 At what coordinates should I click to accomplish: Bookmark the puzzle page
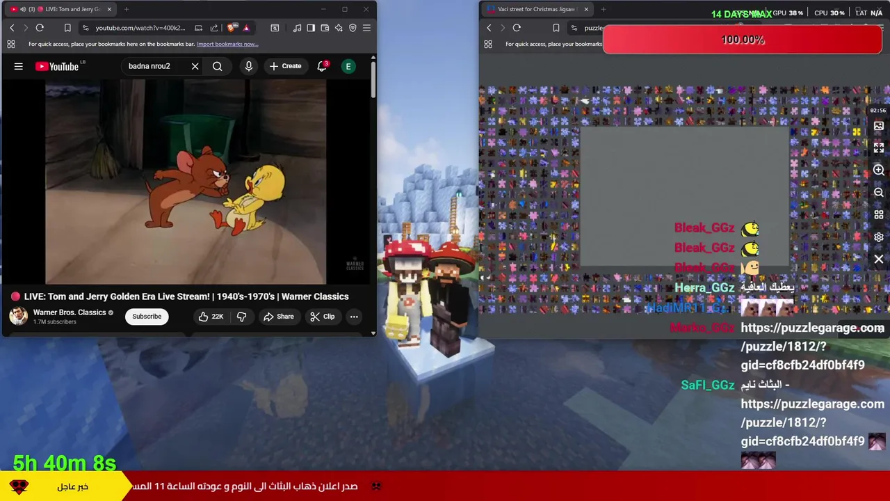tap(556, 28)
